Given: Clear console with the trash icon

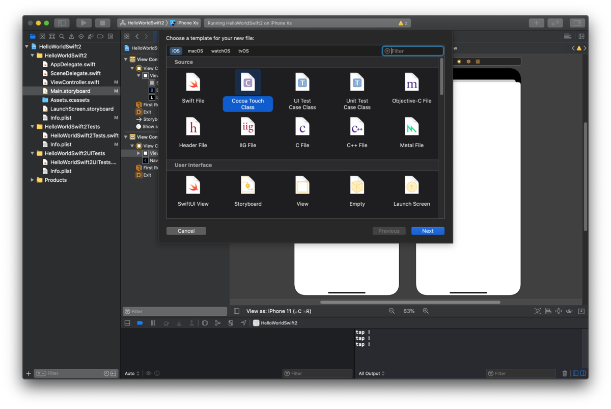Looking at the screenshot, I should click(x=565, y=373).
